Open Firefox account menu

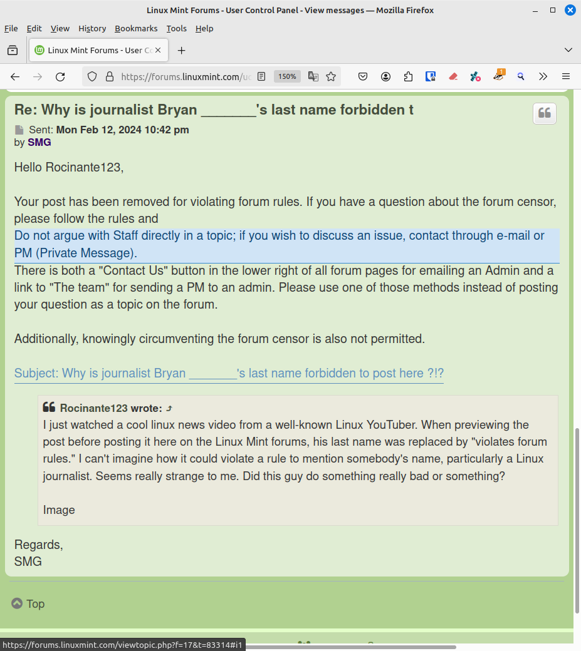tap(385, 76)
